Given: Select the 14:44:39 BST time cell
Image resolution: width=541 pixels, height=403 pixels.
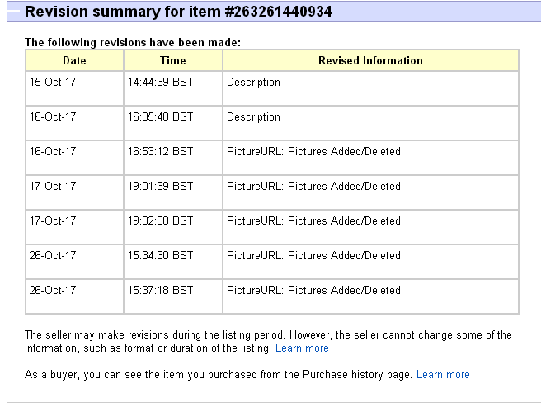Looking at the screenshot, I should pos(160,83).
